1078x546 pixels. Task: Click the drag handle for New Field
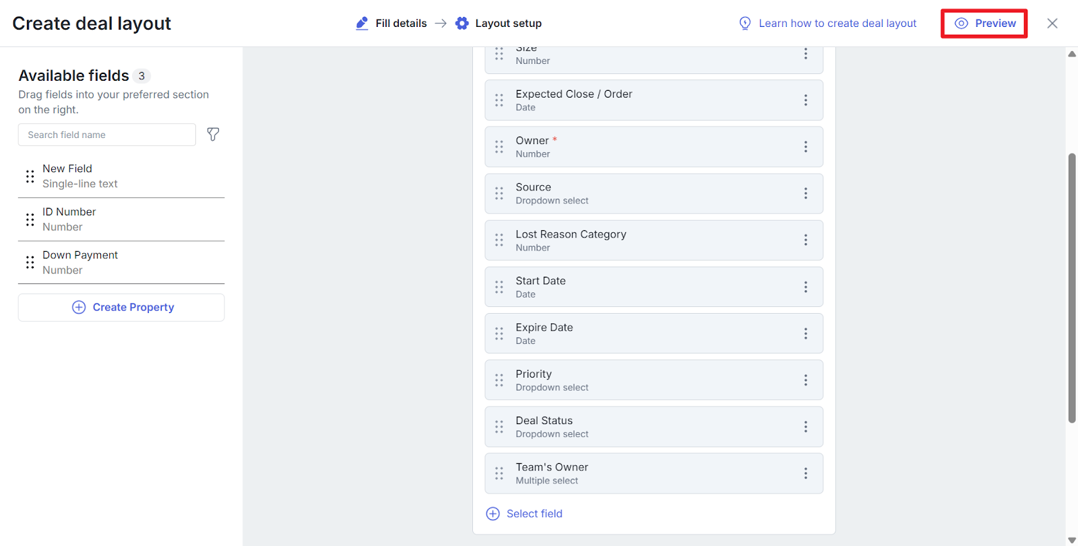click(30, 176)
